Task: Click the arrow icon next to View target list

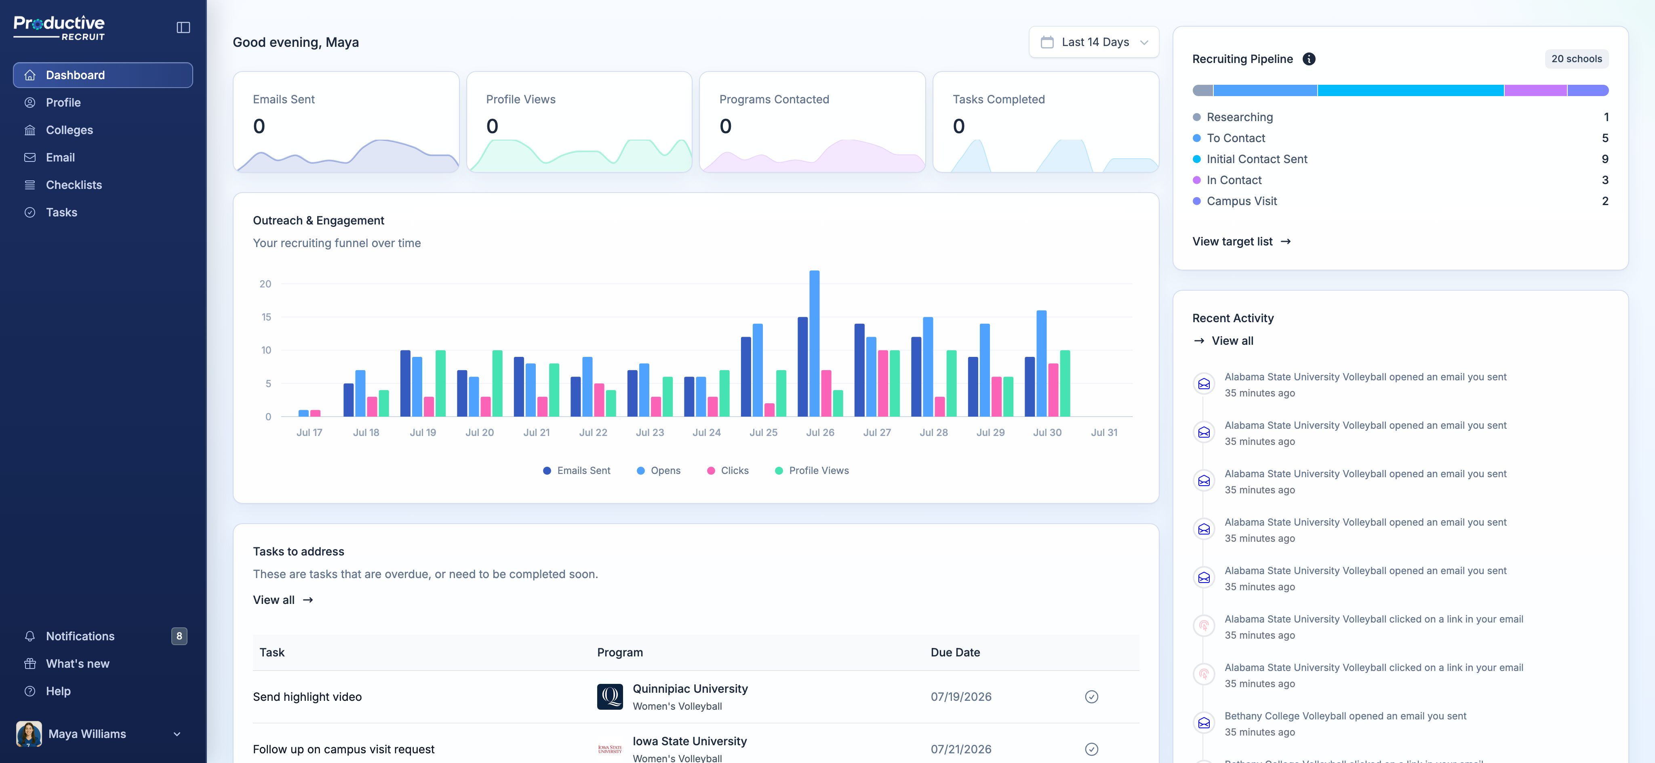Action: click(x=1286, y=242)
